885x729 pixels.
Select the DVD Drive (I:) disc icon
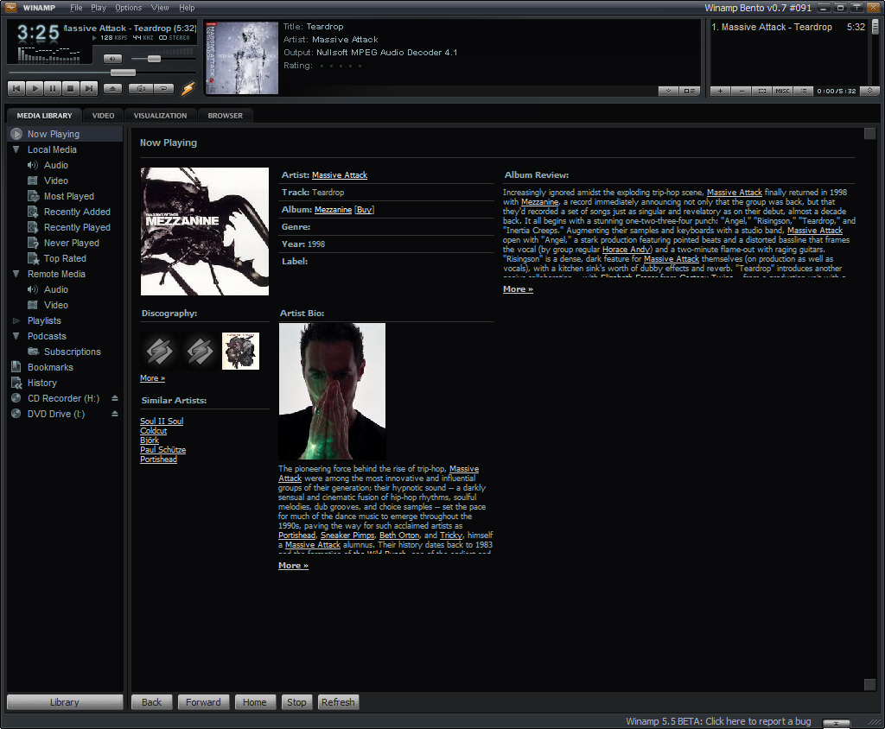coord(16,414)
